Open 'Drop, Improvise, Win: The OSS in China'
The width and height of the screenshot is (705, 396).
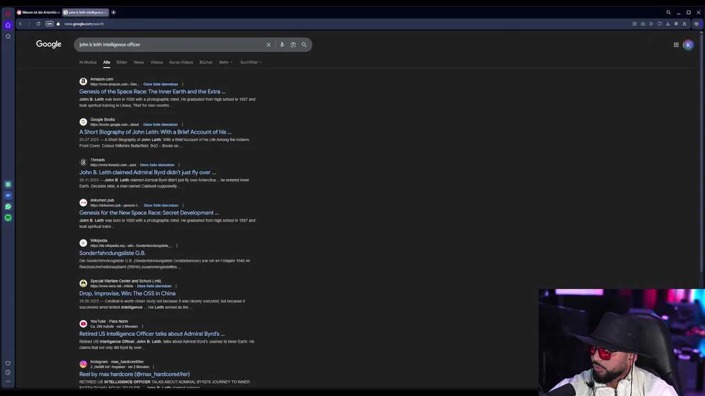127,293
